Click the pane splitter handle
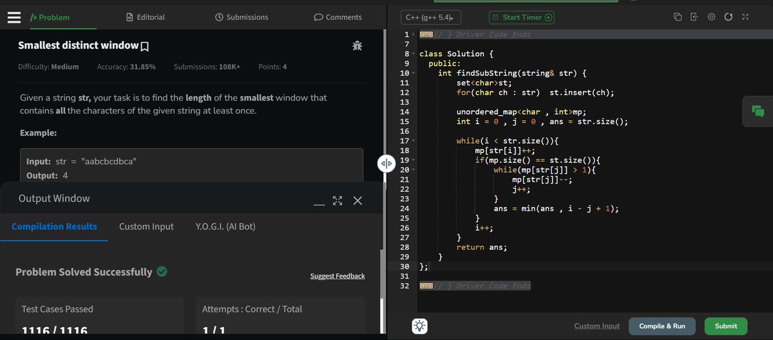 pyautogui.click(x=386, y=164)
